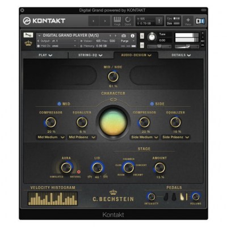Go to next preset with right arrow
The width and height of the screenshot is (227, 227).
(105, 21)
